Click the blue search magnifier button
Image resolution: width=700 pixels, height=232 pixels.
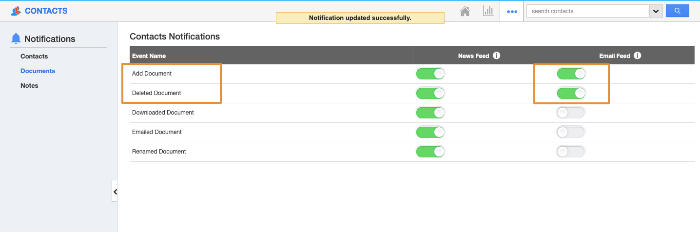(x=677, y=11)
